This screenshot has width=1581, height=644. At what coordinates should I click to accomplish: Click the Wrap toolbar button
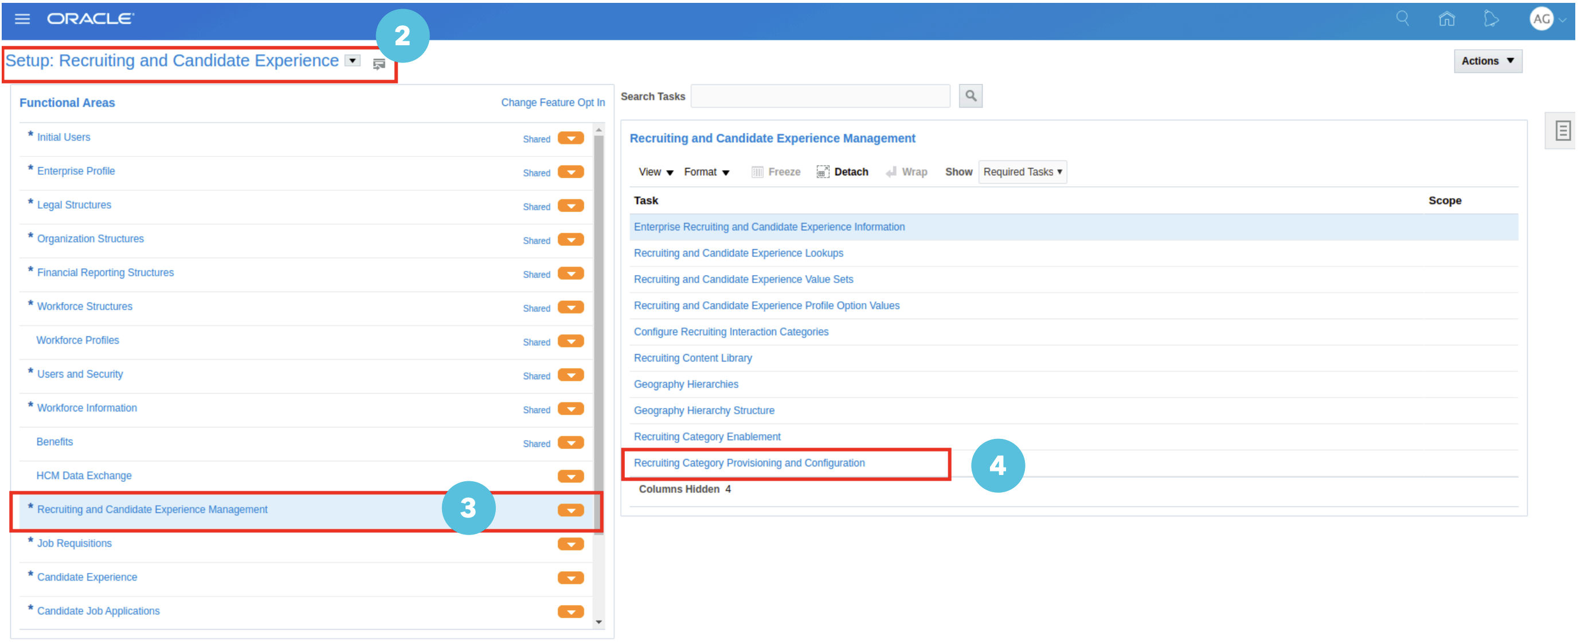906,172
